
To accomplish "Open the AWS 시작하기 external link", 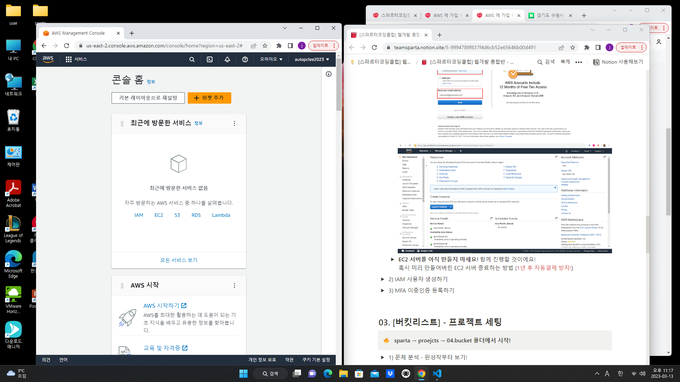I will click(x=165, y=306).
